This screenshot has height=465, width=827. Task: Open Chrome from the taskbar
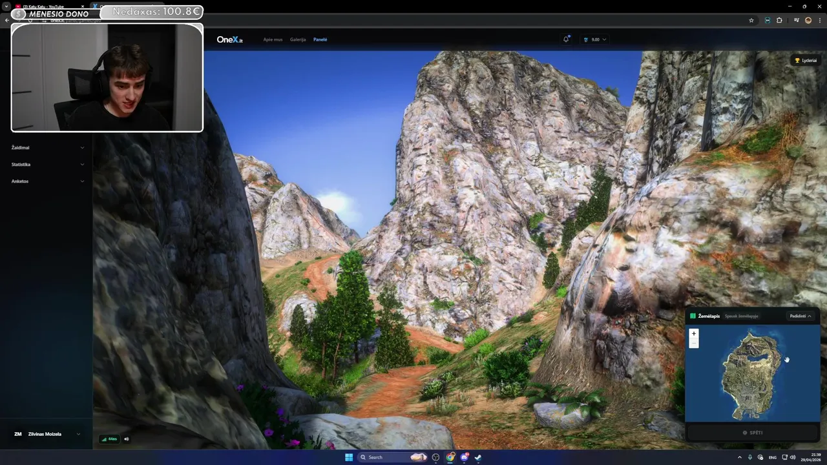coord(450,457)
